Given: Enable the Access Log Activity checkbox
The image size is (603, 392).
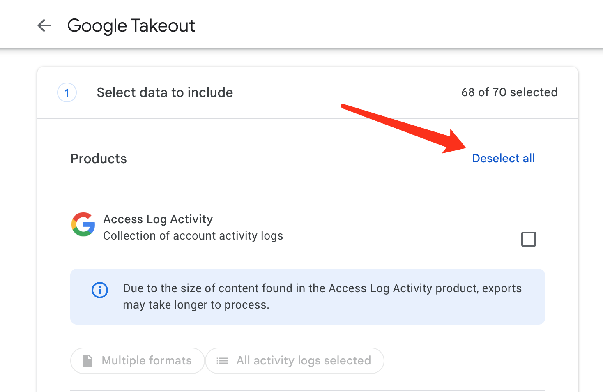Looking at the screenshot, I should click(x=529, y=239).
